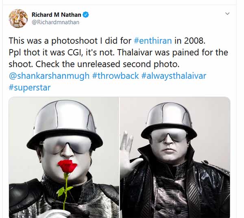Click the blue verified badge icon
This screenshot has height=218, width=244.
(85, 15)
